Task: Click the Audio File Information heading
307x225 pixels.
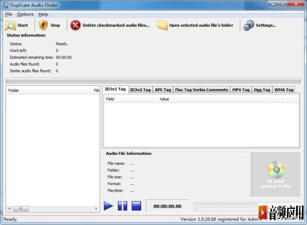Action: click(x=129, y=153)
